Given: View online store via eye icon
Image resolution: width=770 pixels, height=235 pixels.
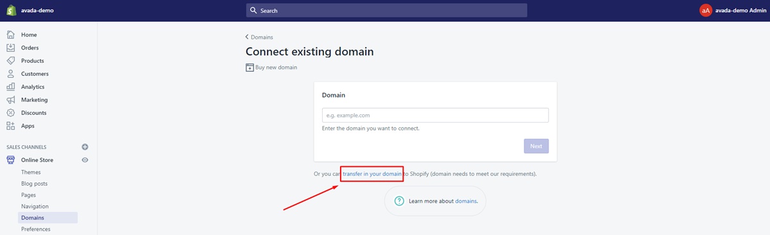Looking at the screenshot, I should pyautogui.click(x=85, y=160).
